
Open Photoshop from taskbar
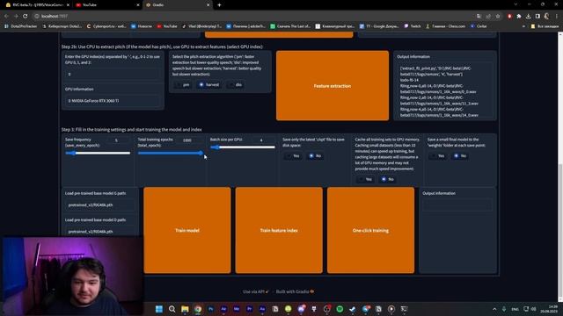(x=211, y=309)
